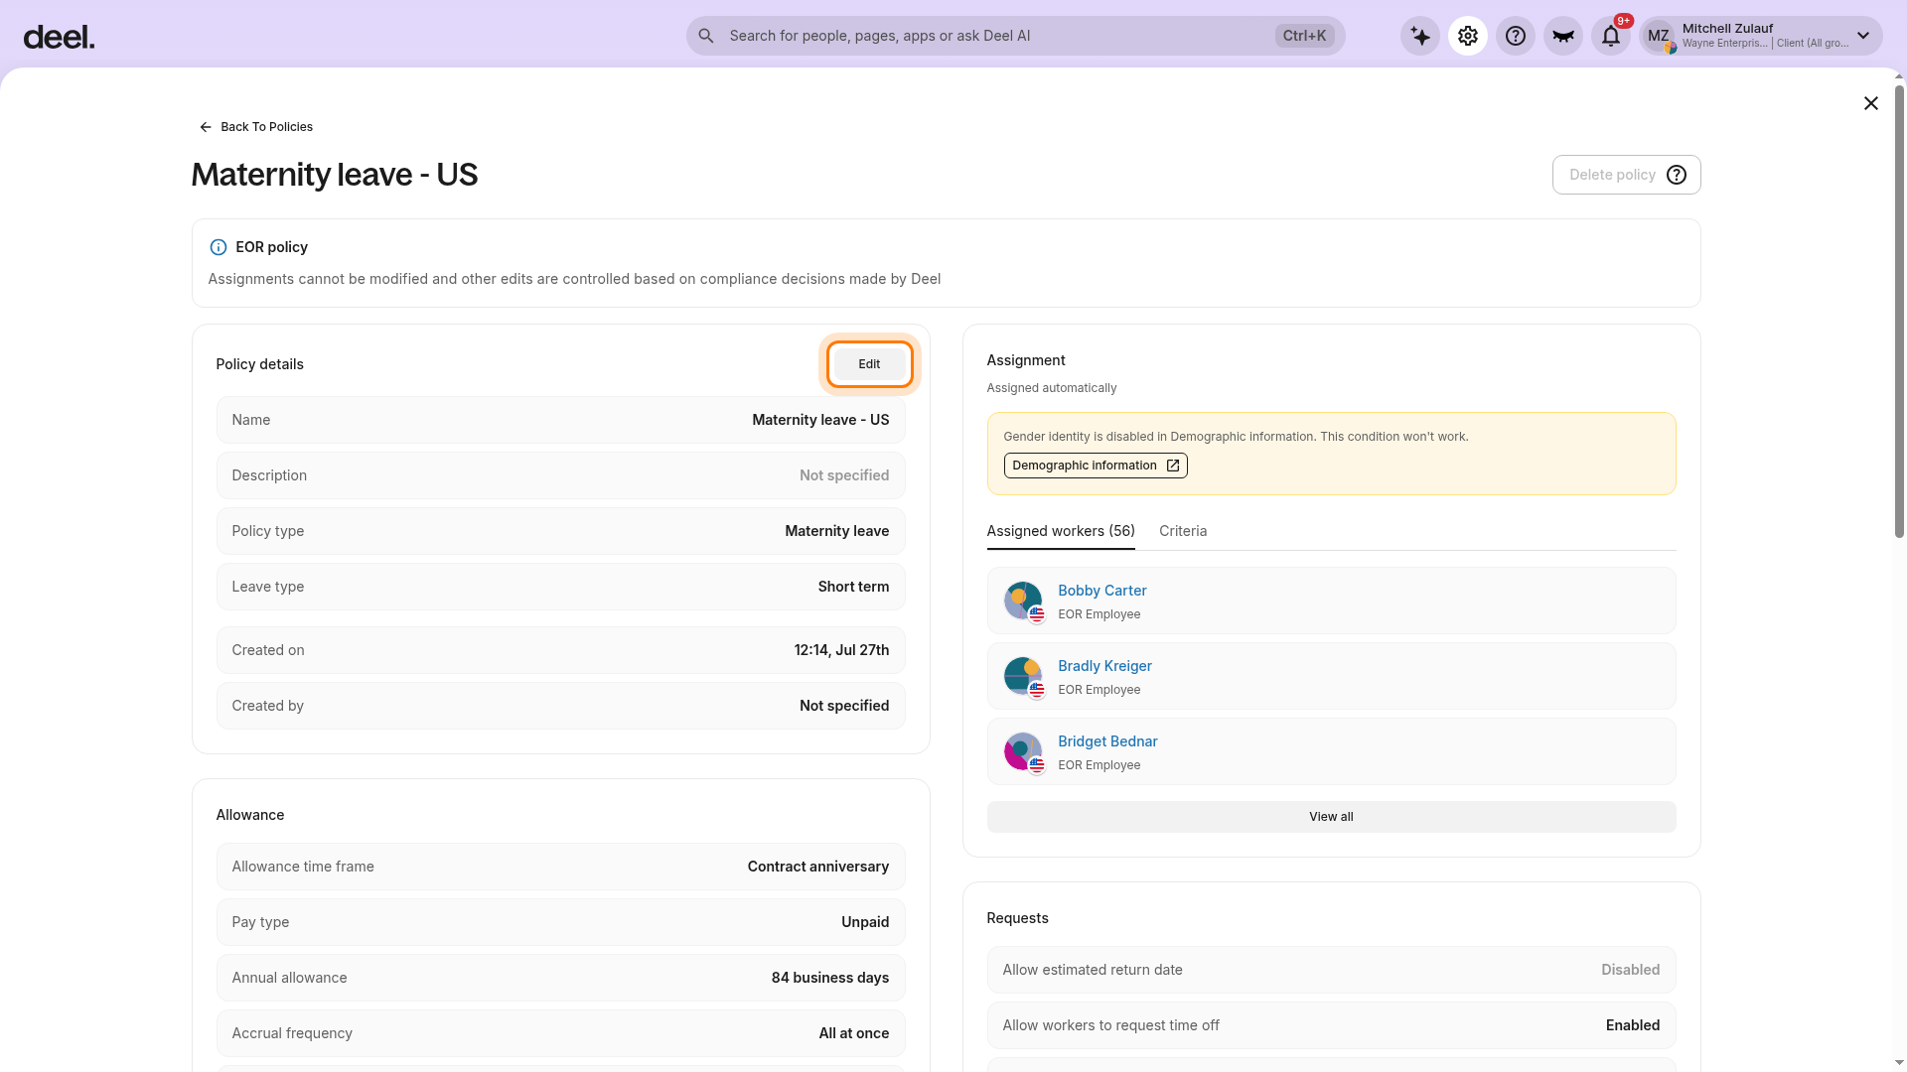
Task: Open Bradly Kreiger's profile link
Action: 1104,666
